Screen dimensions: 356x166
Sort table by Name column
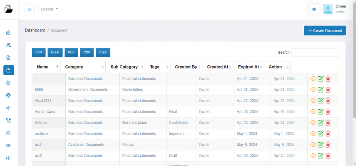(46, 67)
